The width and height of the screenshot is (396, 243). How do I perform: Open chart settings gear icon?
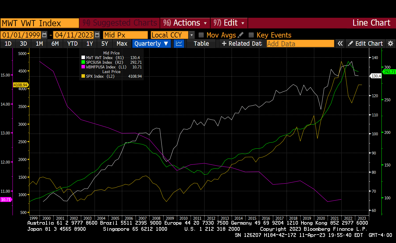coord(390,44)
